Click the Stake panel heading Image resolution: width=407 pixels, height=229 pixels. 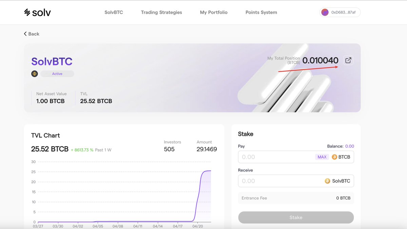pyautogui.click(x=246, y=134)
